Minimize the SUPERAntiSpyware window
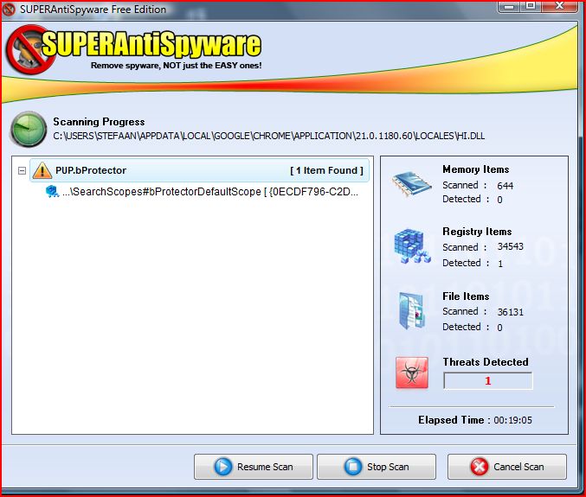 pos(509,6)
